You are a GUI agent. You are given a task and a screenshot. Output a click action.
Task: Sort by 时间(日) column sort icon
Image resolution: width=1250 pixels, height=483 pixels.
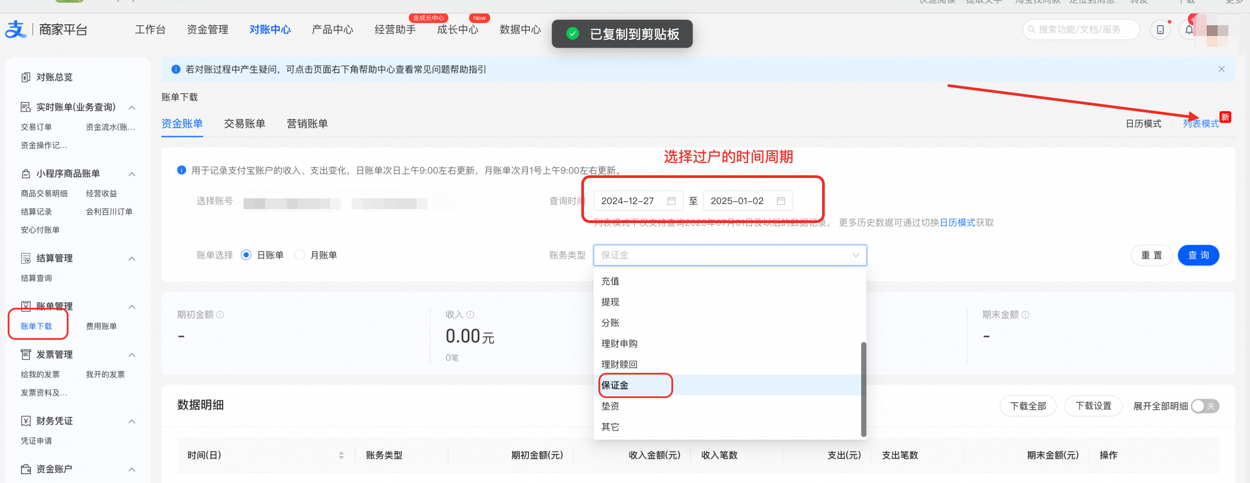click(341, 455)
